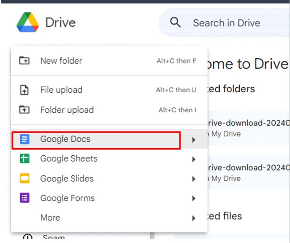This screenshot has width=290, height=243.
Task: Click the purple Google Forms icon
Action: pyautogui.click(x=25, y=198)
